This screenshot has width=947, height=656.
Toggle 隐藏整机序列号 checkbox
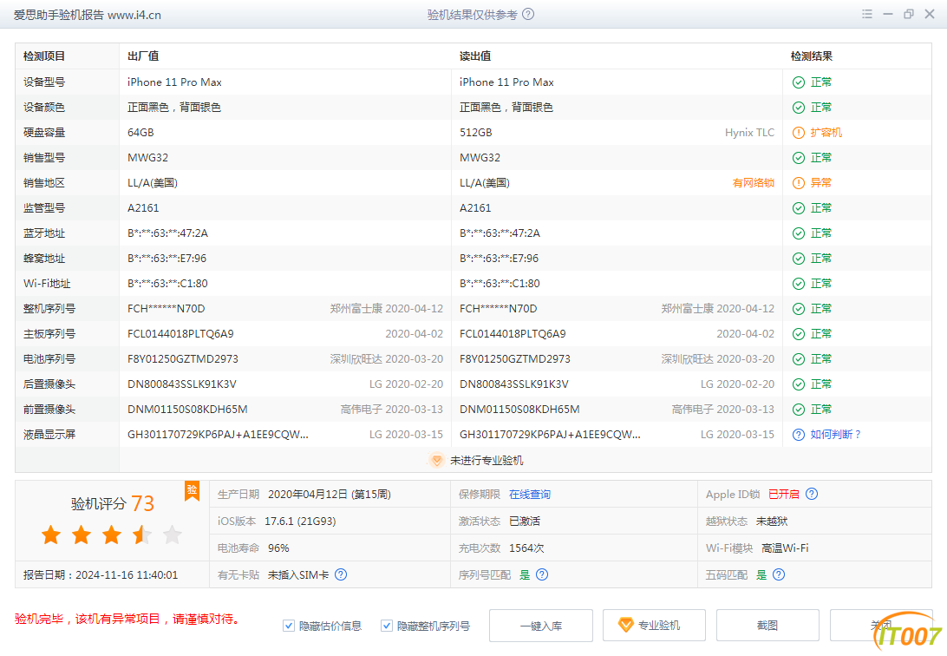[387, 626]
